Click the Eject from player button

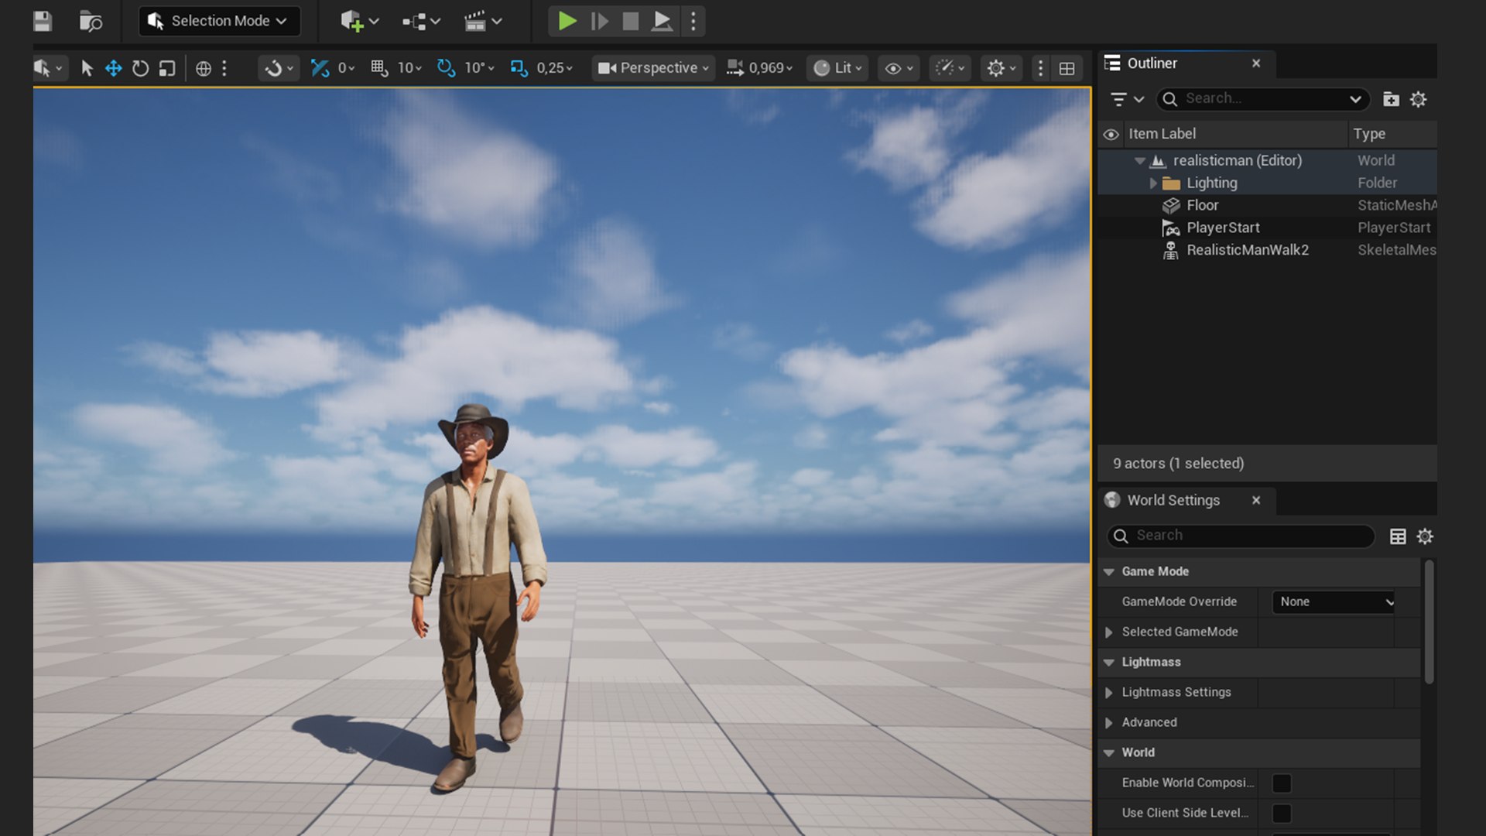(x=662, y=21)
